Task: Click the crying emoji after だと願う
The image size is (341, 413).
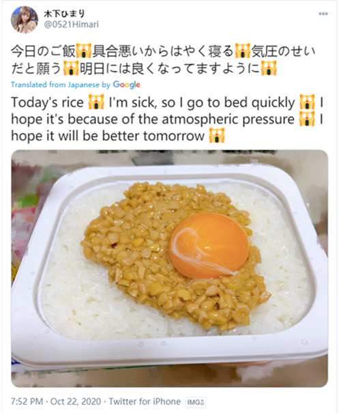Action: coord(71,68)
